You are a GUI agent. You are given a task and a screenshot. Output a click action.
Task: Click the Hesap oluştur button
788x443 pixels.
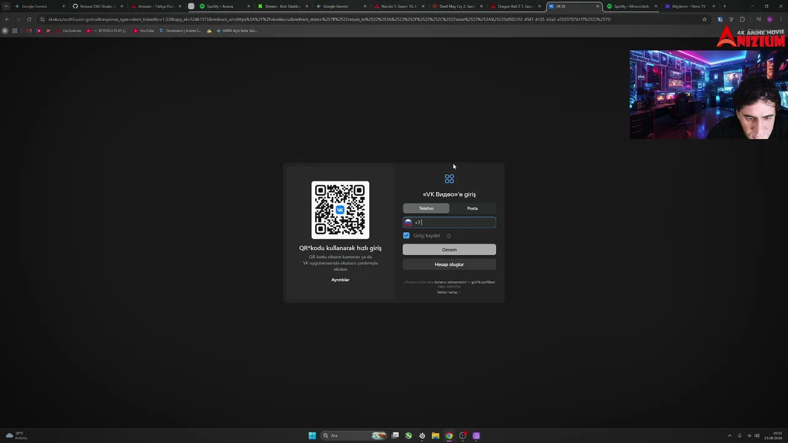(x=449, y=265)
